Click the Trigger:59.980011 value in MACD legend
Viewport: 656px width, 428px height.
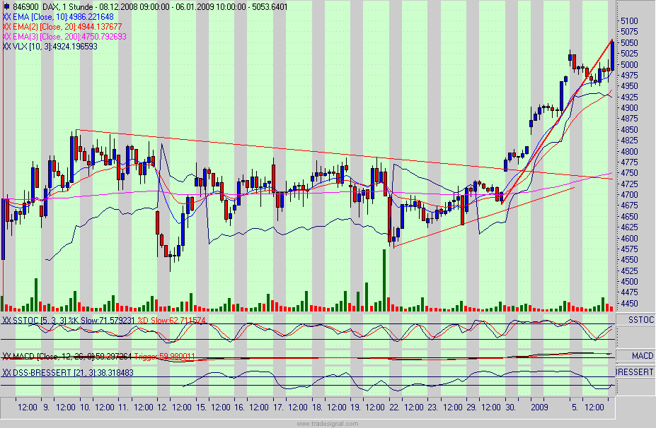[166, 357]
